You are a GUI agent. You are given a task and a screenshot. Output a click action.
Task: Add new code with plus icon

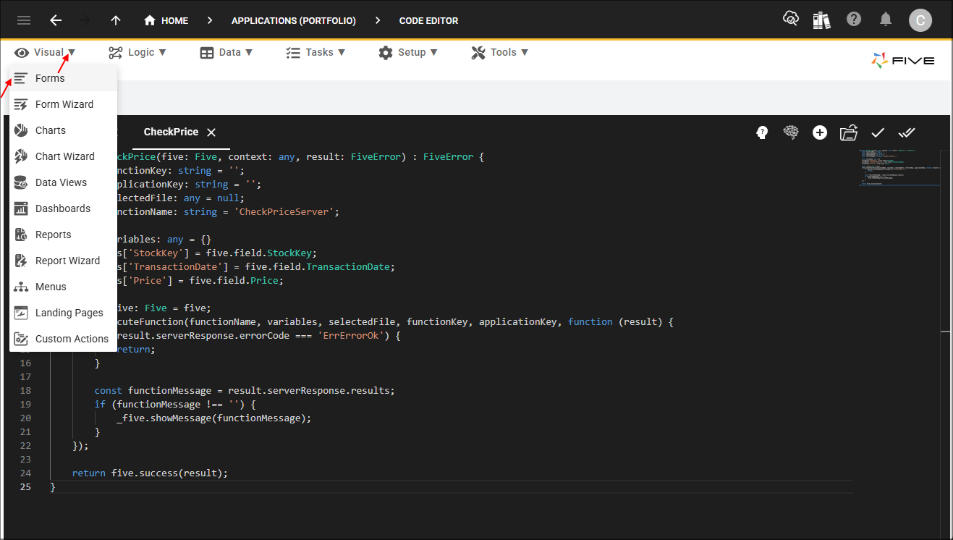click(820, 132)
